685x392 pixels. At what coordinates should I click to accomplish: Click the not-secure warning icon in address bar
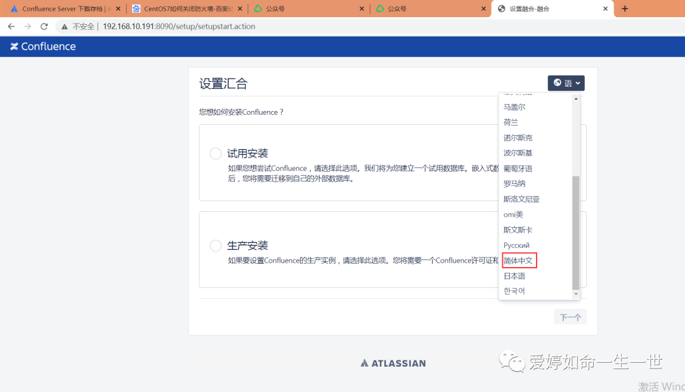(65, 27)
